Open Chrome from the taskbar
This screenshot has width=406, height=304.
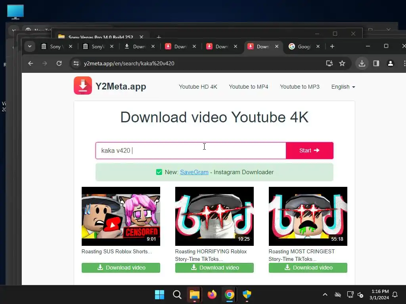(230, 294)
